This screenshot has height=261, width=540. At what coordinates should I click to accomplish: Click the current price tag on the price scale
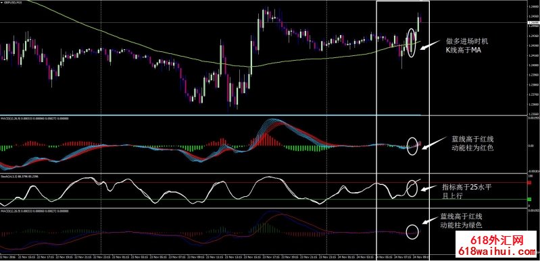tap(533, 23)
